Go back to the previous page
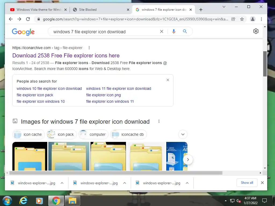275x206 pixels. click(11, 19)
